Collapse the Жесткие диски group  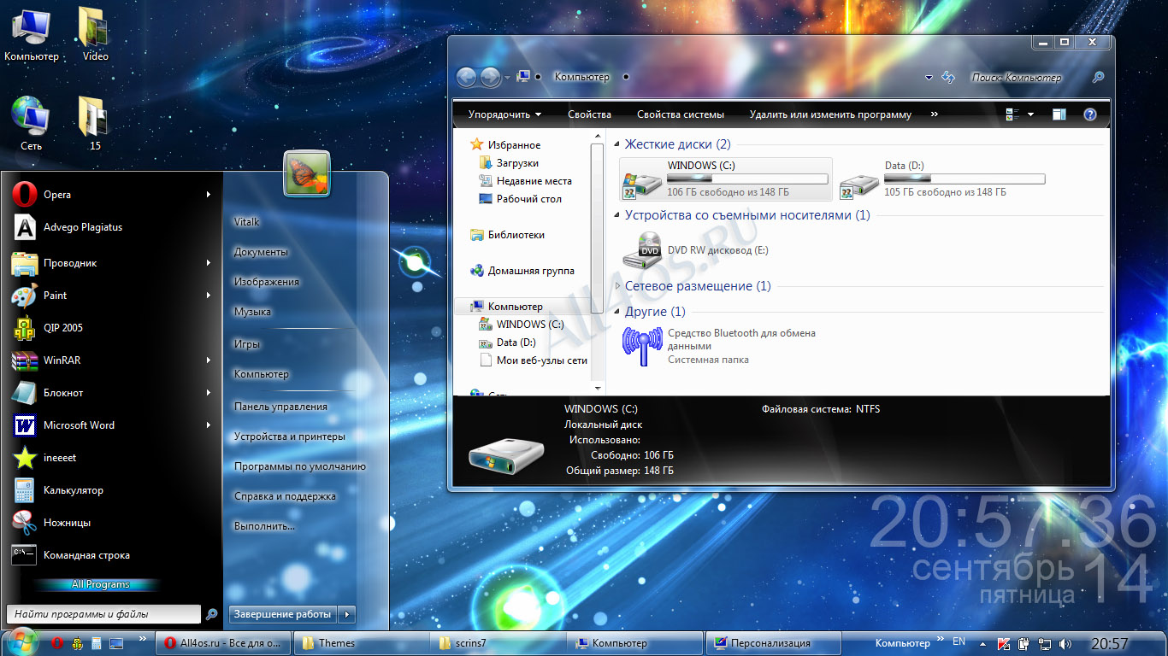point(618,145)
